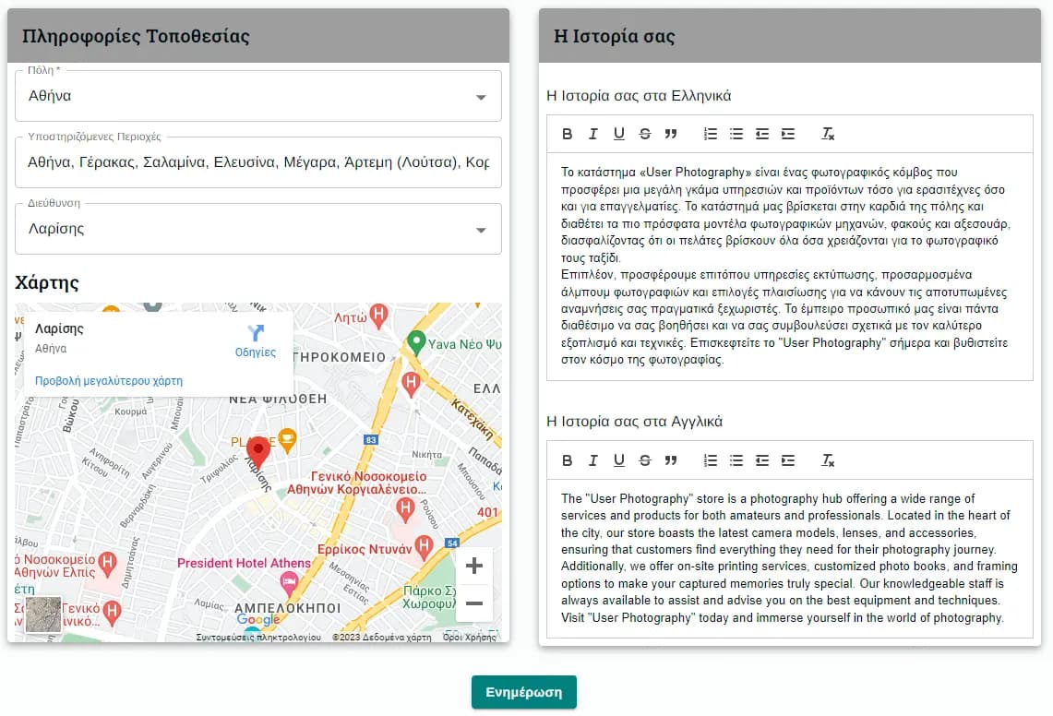Expand the Διεύθυνση dropdown showing Λαρίσης
This screenshot has width=1053, height=716.
[x=257, y=229]
